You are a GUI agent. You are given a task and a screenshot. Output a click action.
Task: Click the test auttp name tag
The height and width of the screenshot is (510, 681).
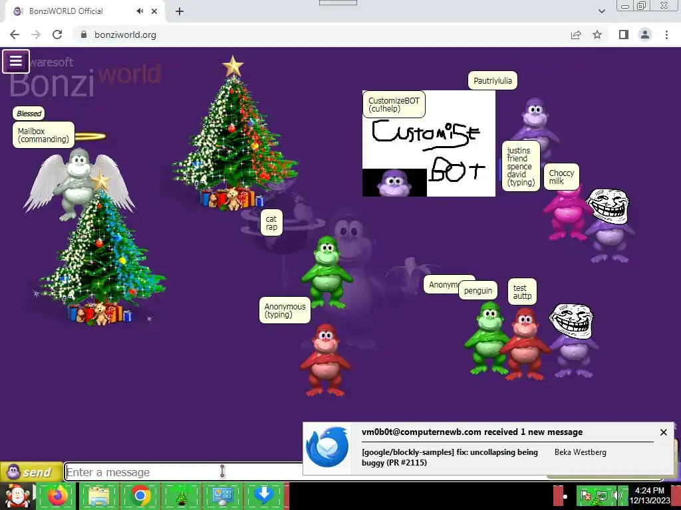click(x=522, y=292)
